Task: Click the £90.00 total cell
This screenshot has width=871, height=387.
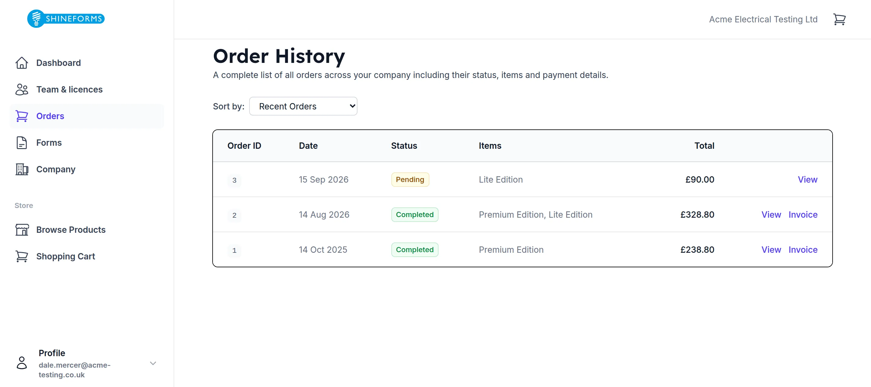Action: [700, 180]
